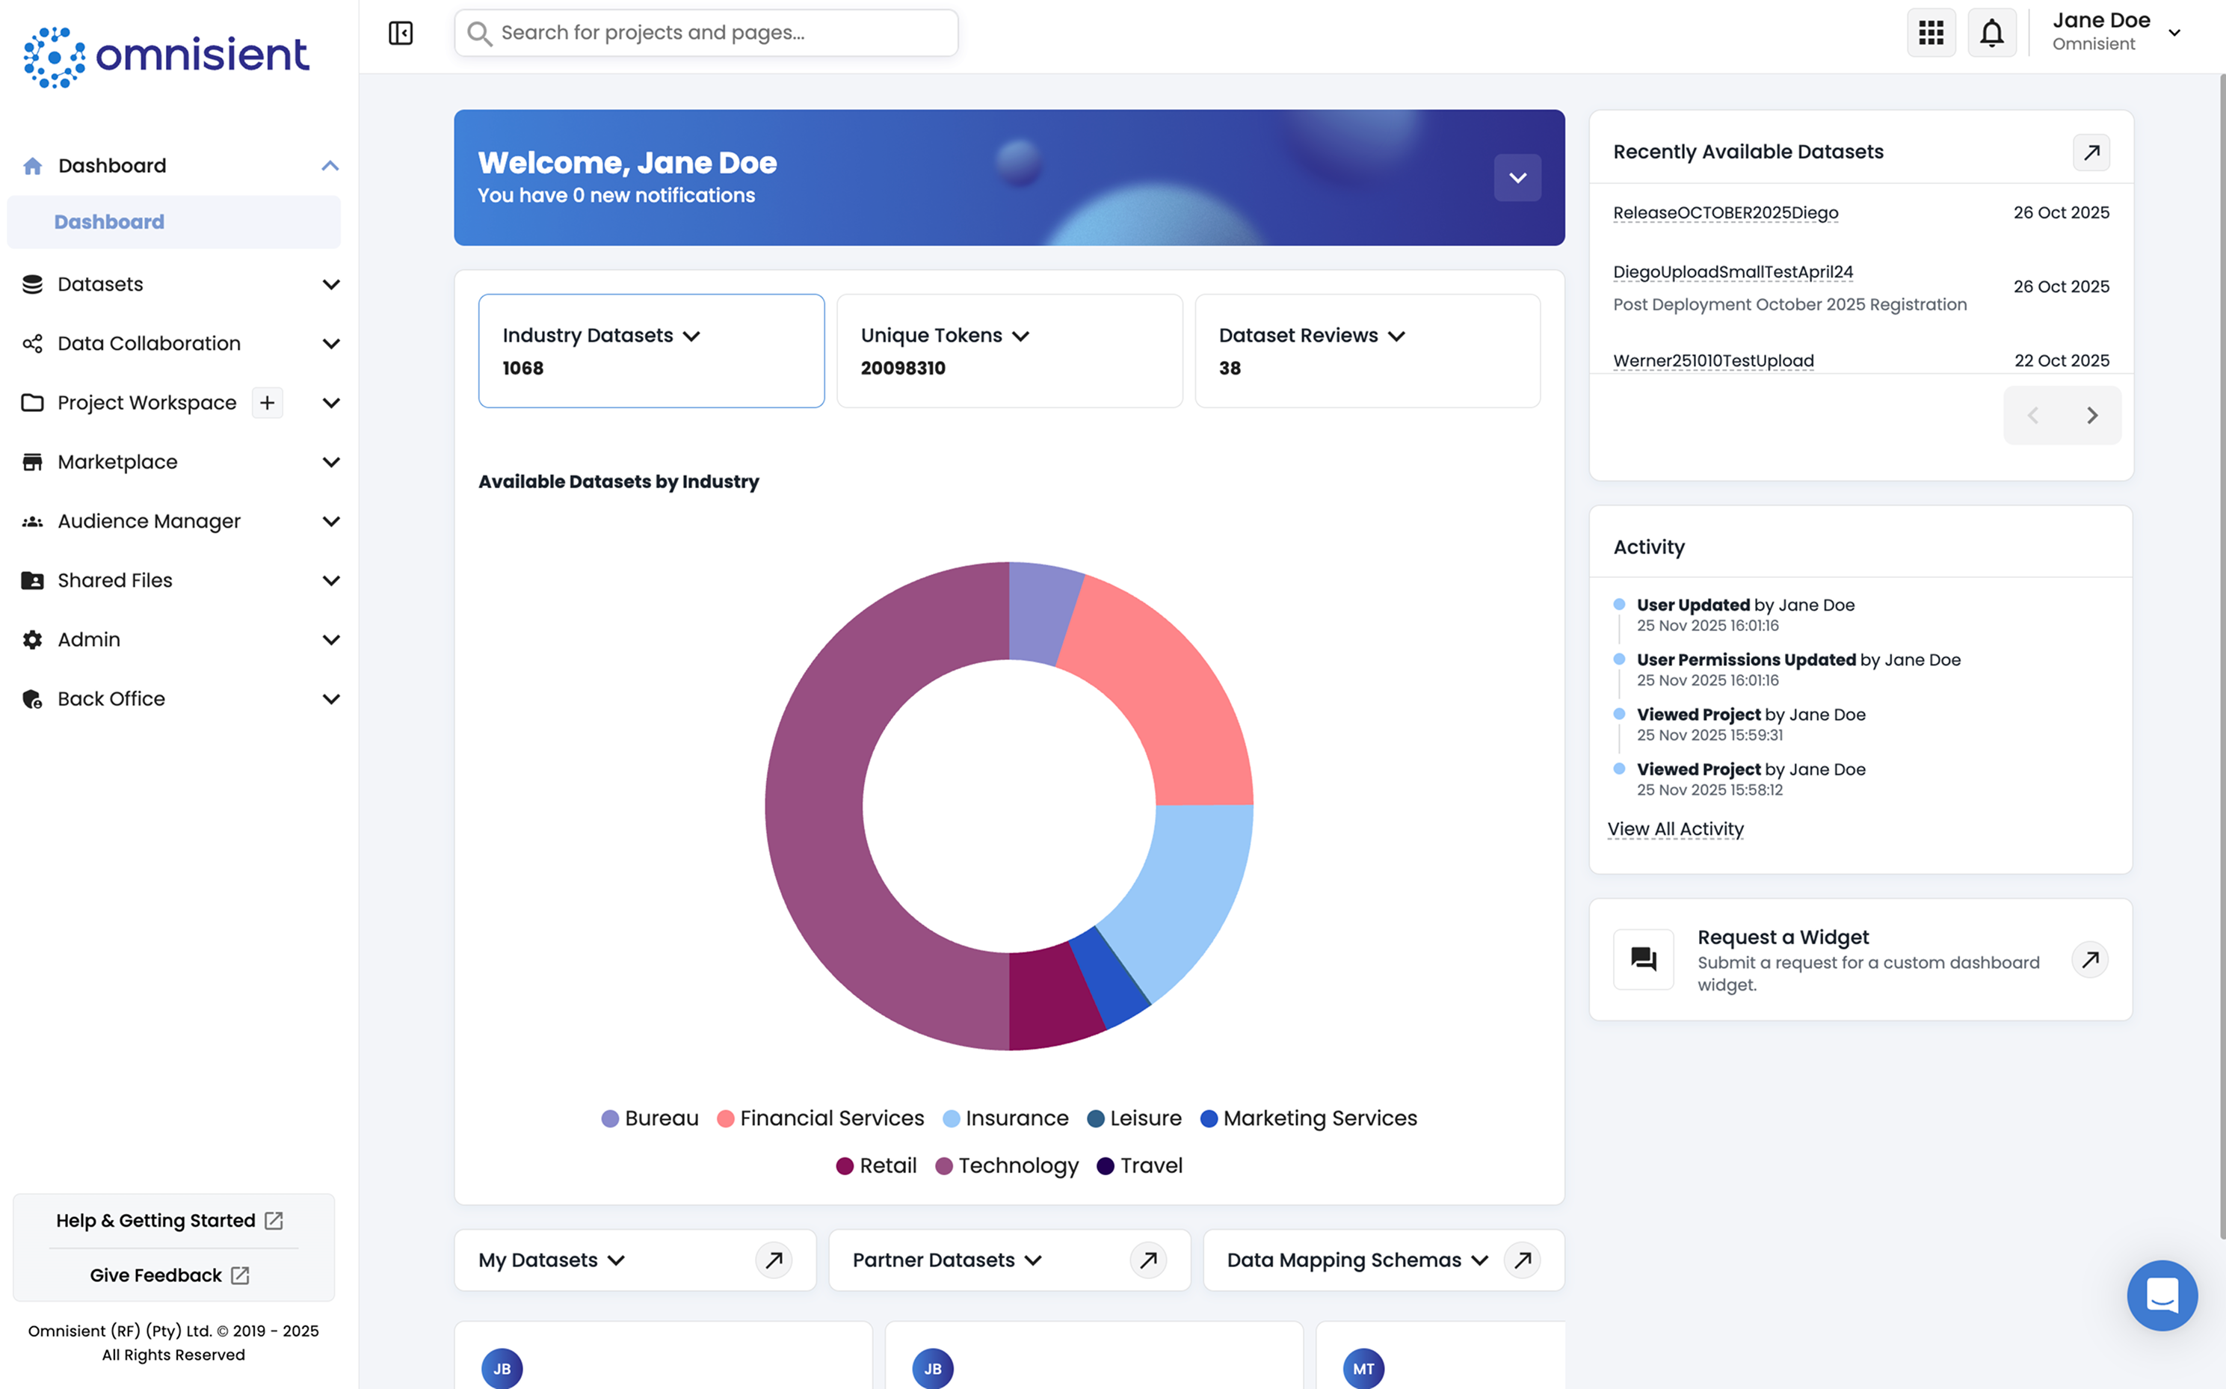The image size is (2226, 1389).
Task: Switch to the Dashboard menu item
Action: pyautogui.click(x=109, y=221)
